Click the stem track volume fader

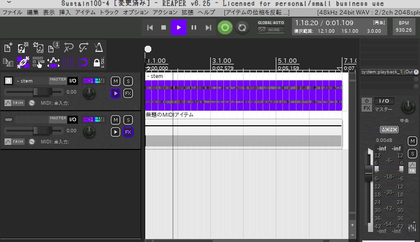(x=42, y=92)
